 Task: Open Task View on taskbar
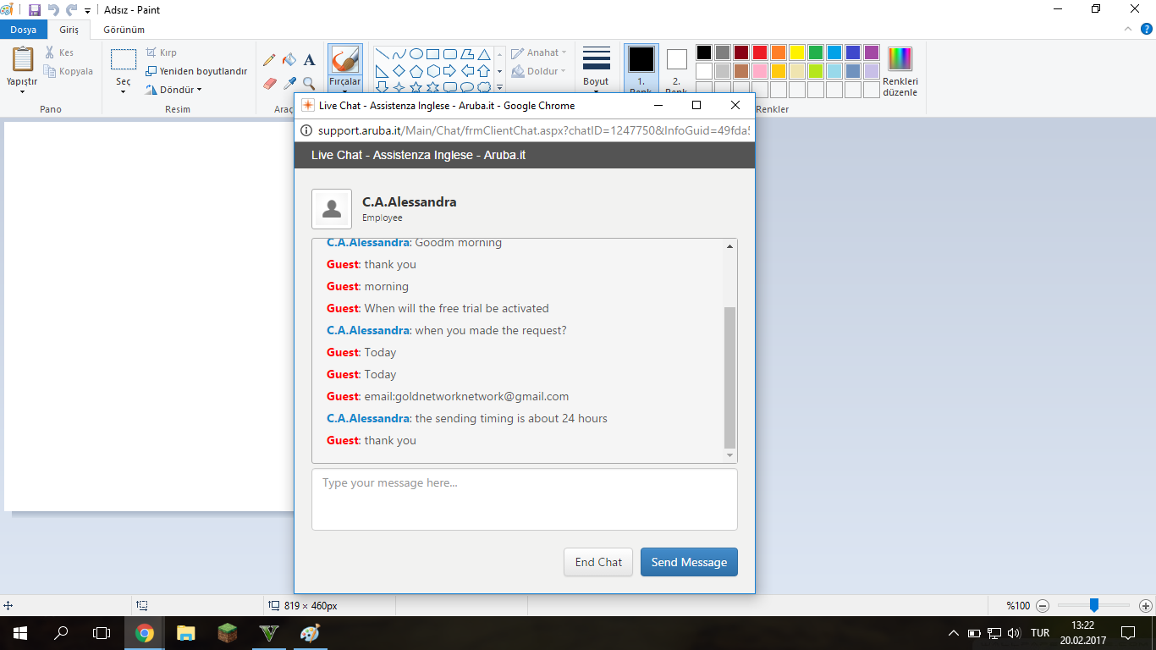(x=102, y=633)
